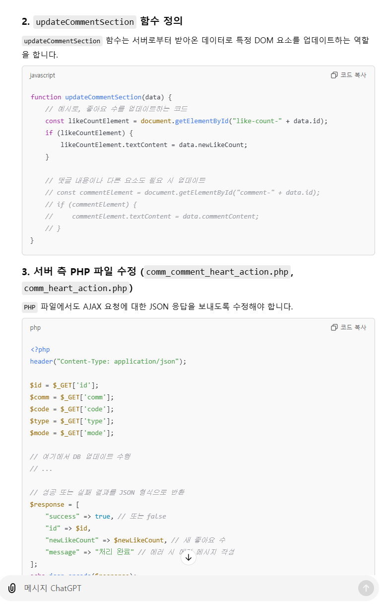
Task: Click the small 'PHP' inline code tag in the paragraph
Action: tap(30, 307)
